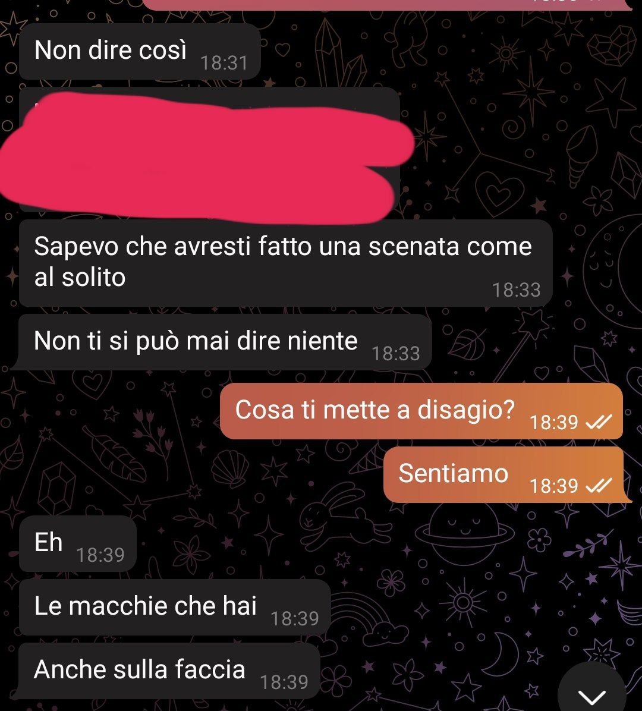642x711 pixels.
Task: Tap timestamp beside 'Anche sulla faccia'
Action: click(284, 682)
